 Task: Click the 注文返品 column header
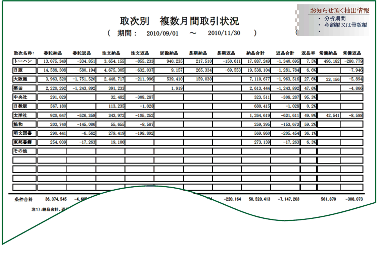[x=140, y=53]
